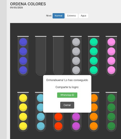The height and width of the screenshot is (139, 121).
Task: Close the dialog with the Cerrar button
Action: point(67,105)
